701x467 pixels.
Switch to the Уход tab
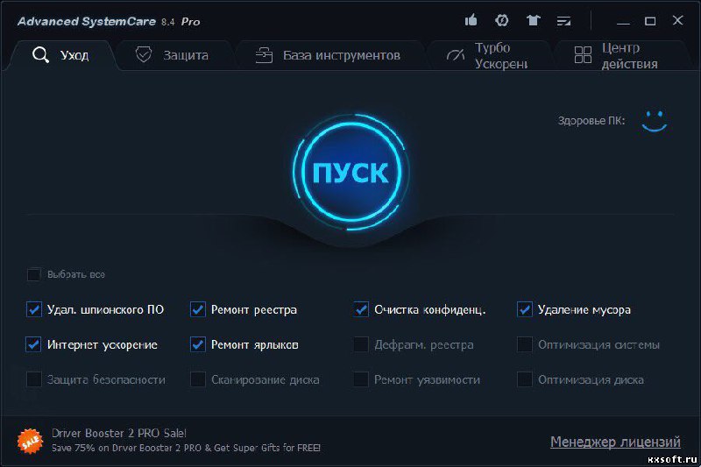[x=60, y=55]
